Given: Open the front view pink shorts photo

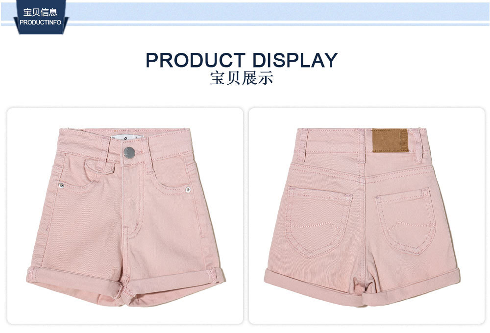Looking at the screenshot, I should click(125, 216).
